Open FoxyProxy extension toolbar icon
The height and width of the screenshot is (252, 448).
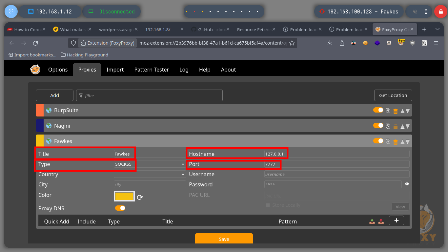click(x=401, y=42)
